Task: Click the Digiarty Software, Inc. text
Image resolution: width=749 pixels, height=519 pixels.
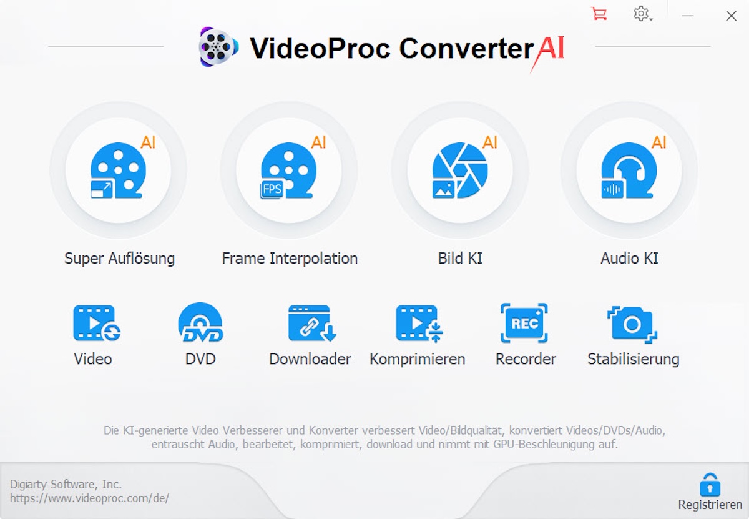Action: 66,484
